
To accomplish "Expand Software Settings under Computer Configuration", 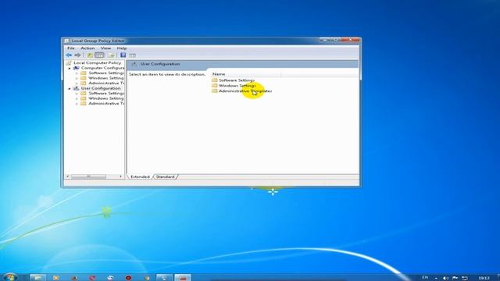I will point(77,73).
